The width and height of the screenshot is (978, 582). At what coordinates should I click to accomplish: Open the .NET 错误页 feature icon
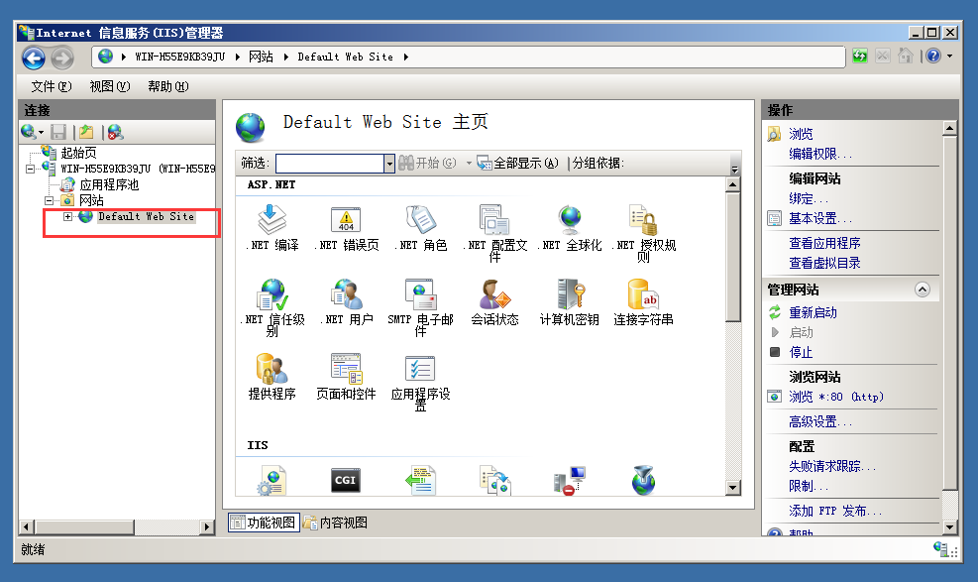(x=345, y=220)
